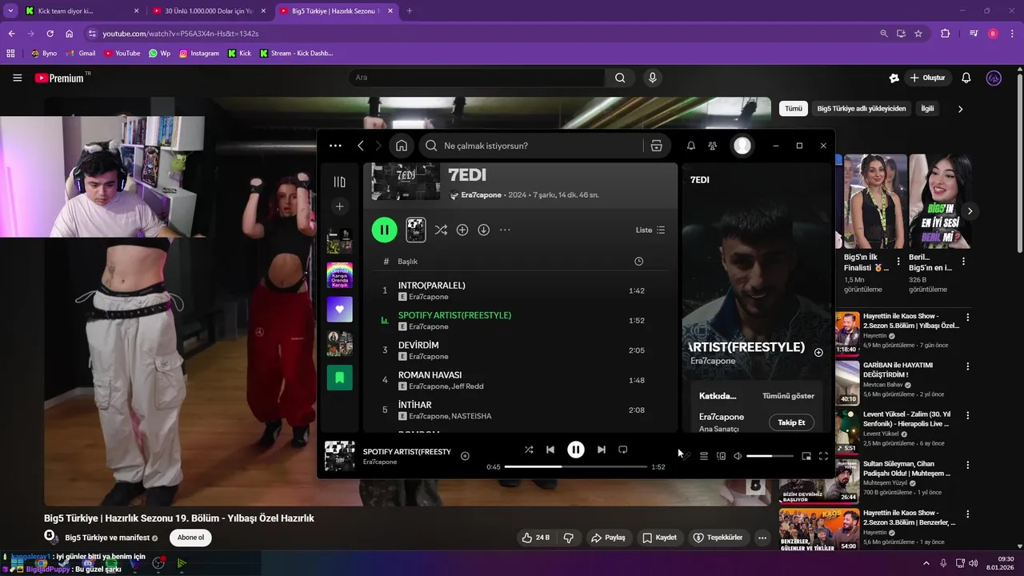This screenshot has width=1024, height=576.
Task: Click the YouTube search box 'Ara'
Action: pos(477,78)
